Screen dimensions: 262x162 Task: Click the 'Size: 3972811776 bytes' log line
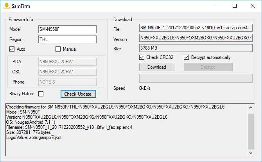[29, 132]
